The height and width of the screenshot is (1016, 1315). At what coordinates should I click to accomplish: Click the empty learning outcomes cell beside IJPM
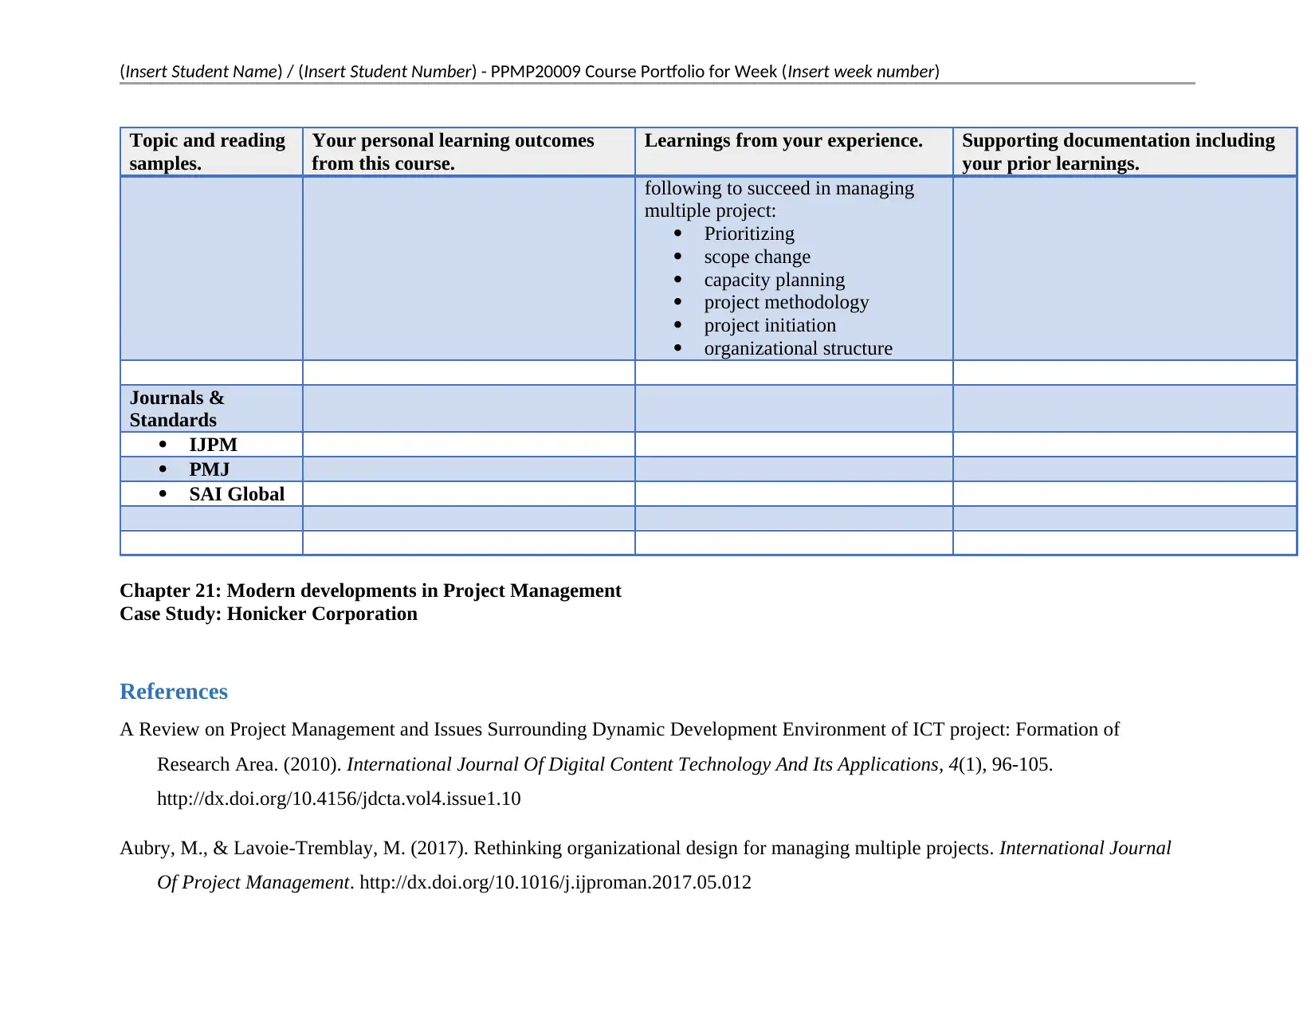[469, 445]
